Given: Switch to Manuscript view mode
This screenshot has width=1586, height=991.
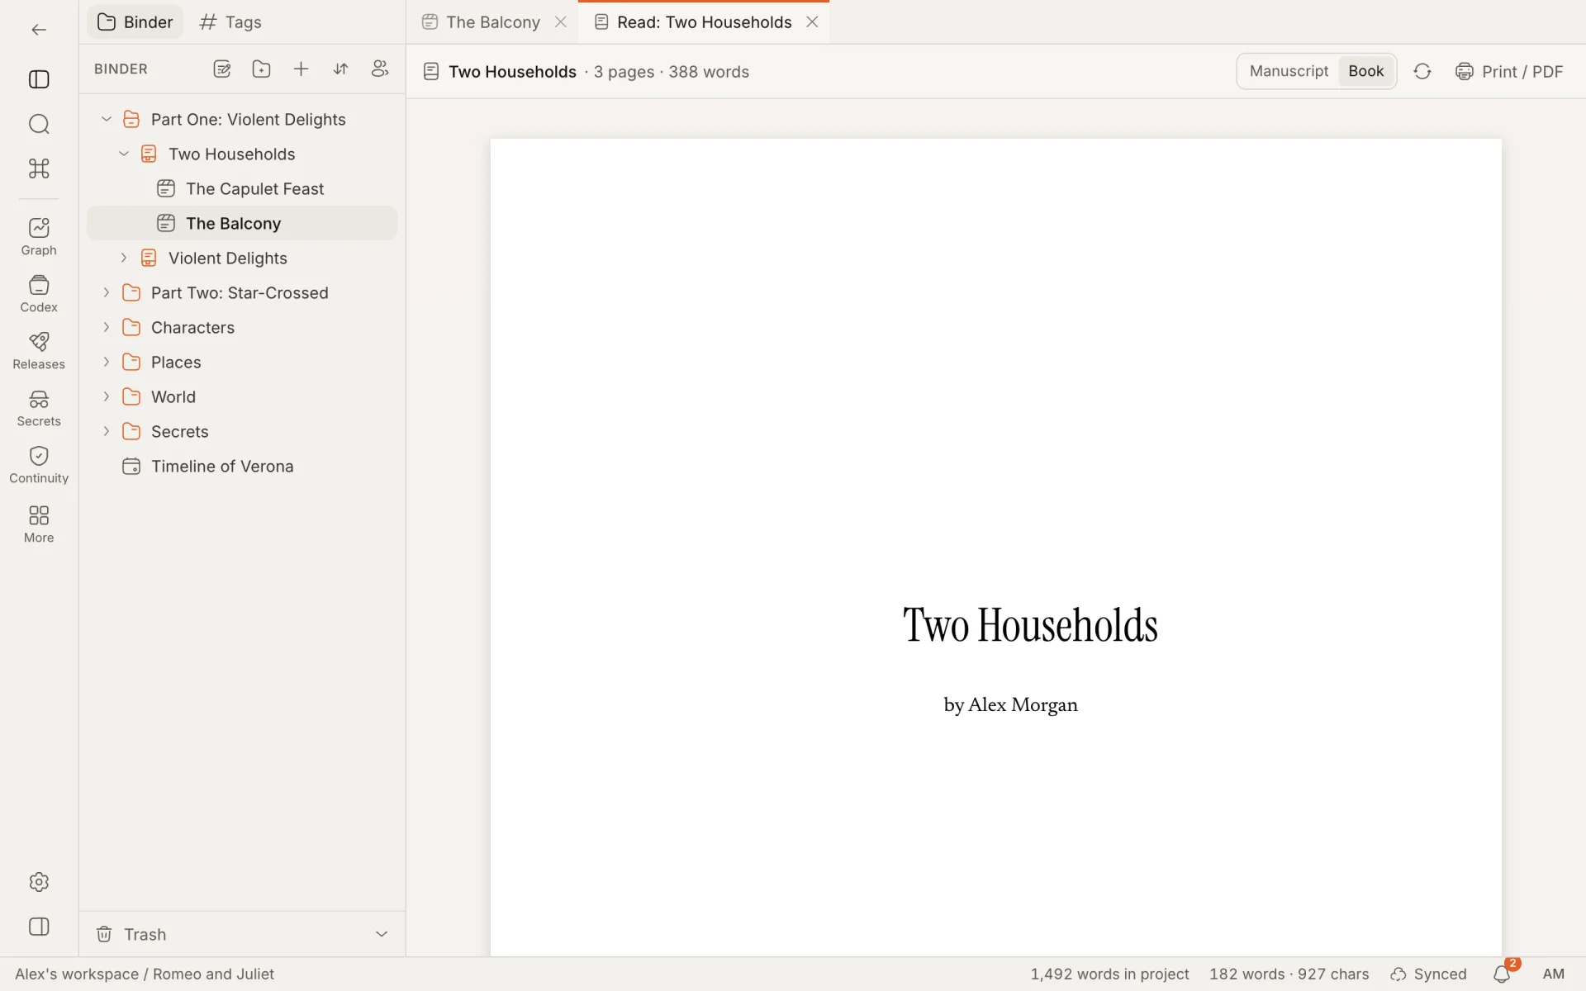Looking at the screenshot, I should [1289, 71].
